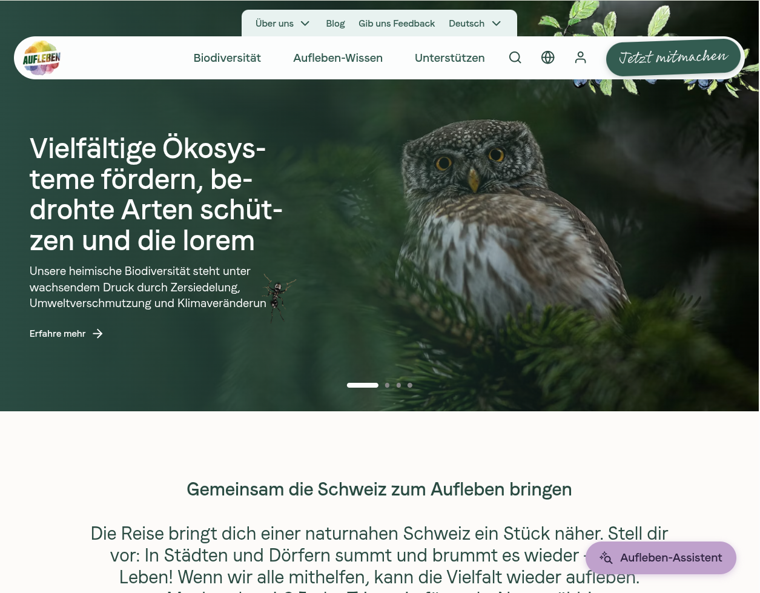Open the search magnifier icon

point(515,58)
